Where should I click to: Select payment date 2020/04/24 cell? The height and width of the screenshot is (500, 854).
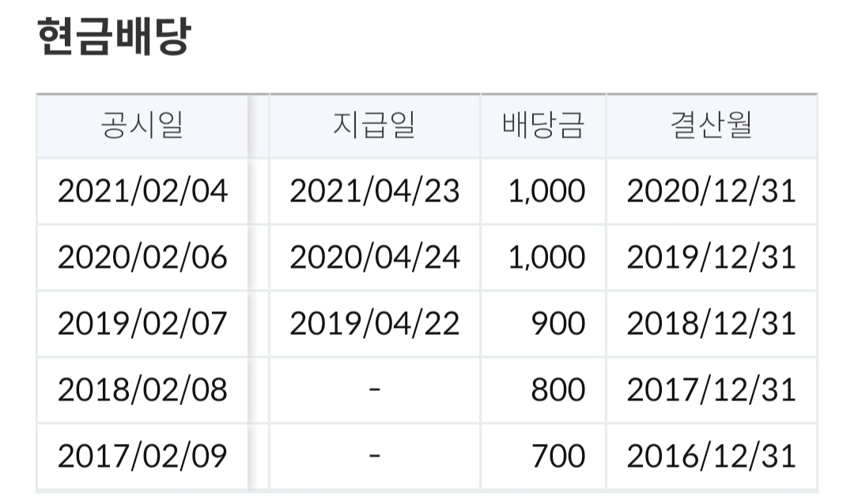tap(375, 258)
